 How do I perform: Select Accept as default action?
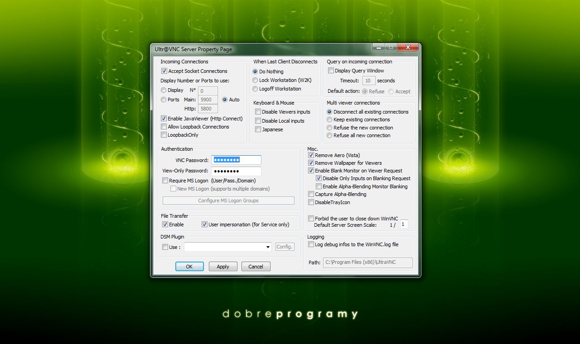[391, 91]
